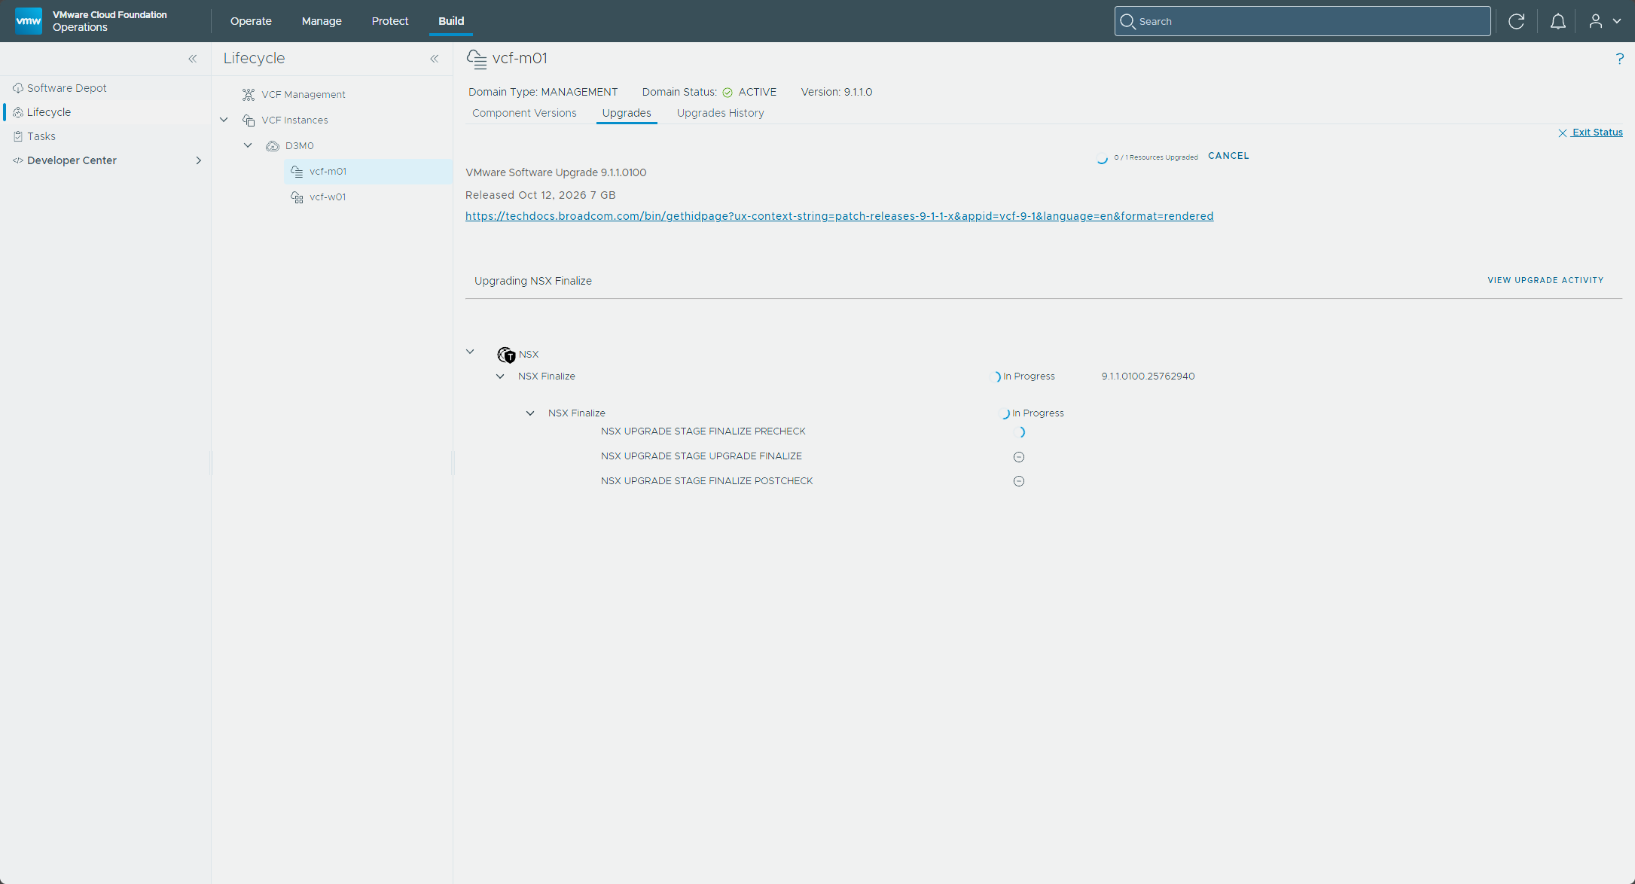Open the Operate menu
1635x884 pixels.
pyautogui.click(x=251, y=21)
